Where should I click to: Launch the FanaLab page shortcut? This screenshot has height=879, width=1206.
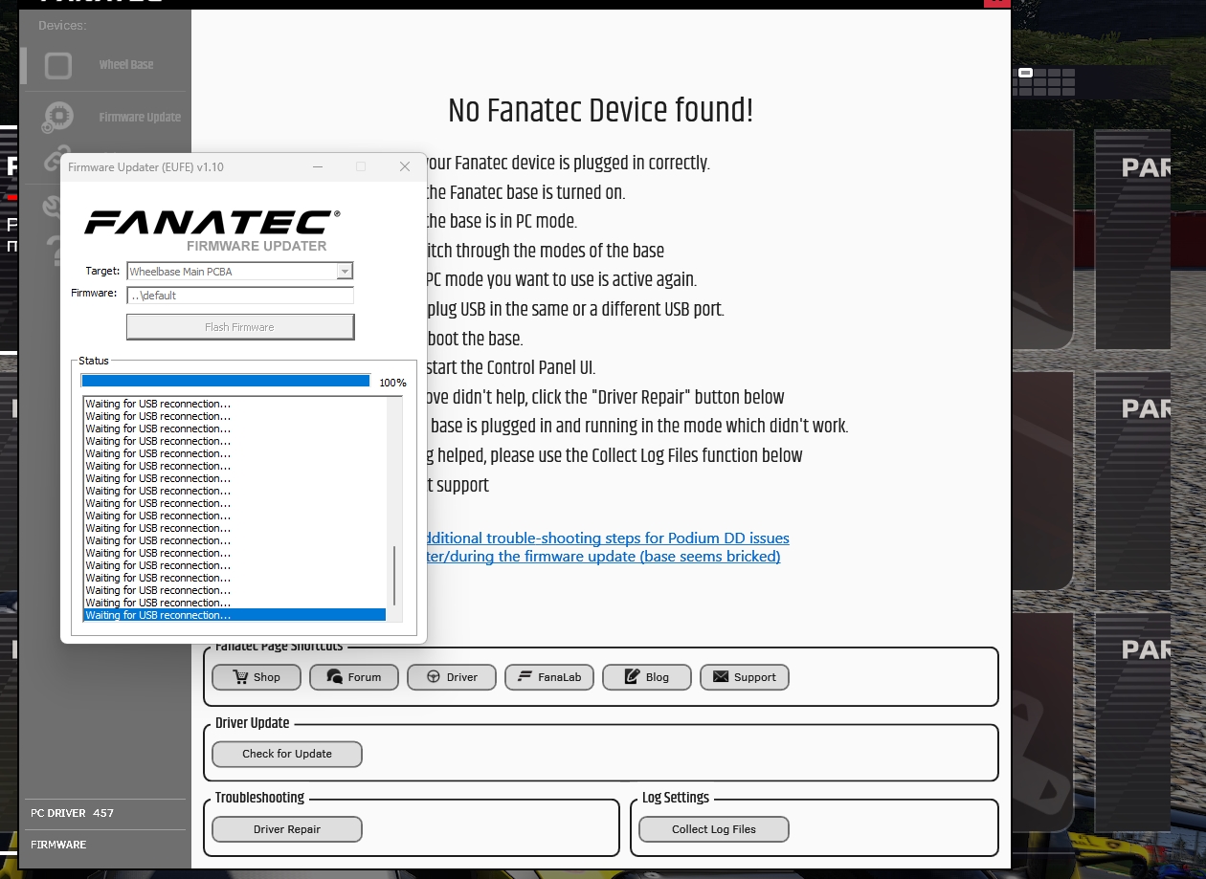pos(549,677)
